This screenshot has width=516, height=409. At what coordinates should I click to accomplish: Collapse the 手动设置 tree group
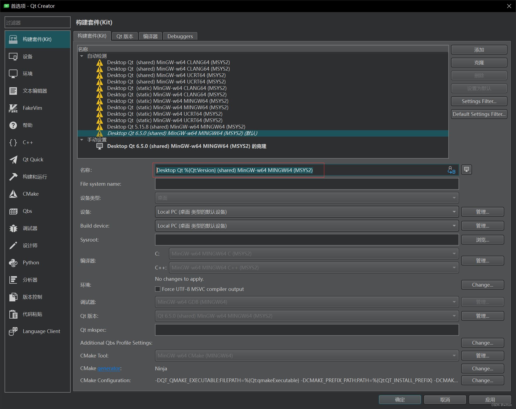[x=82, y=140]
